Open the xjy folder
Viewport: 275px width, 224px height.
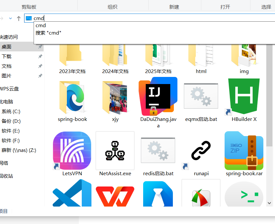[115, 101]
